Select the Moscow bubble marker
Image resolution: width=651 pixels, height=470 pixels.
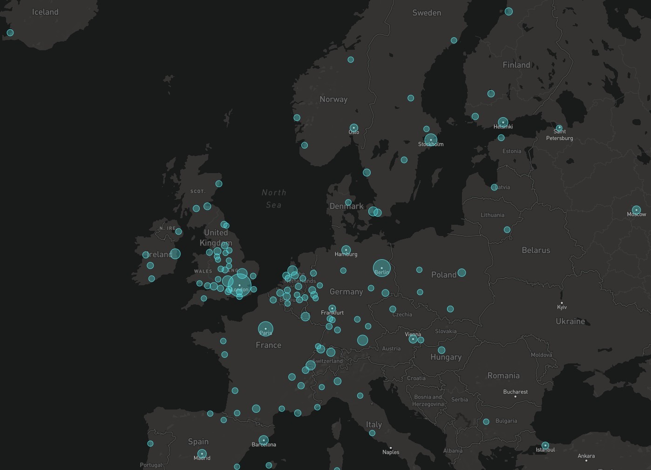click(x=636, y=210)
